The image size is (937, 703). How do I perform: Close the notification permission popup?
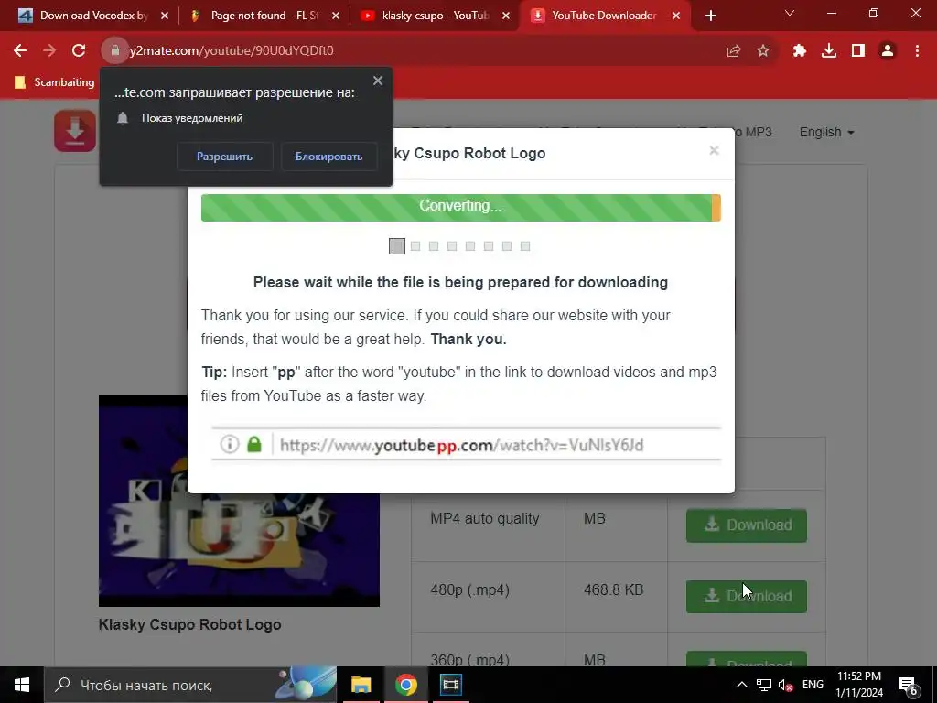pyautogui.click(x=378, y=81)
